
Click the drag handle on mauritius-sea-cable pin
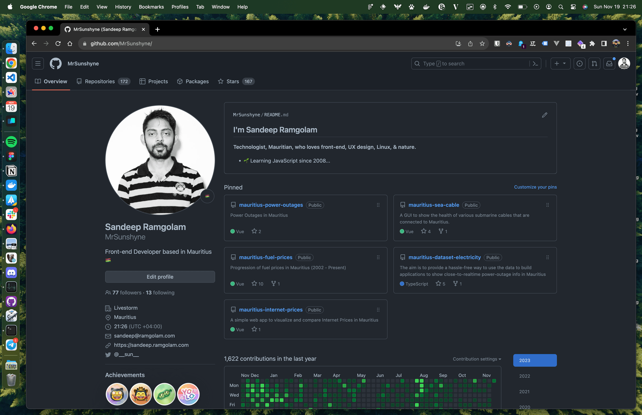pyautogui.click(x=548, y=205)
